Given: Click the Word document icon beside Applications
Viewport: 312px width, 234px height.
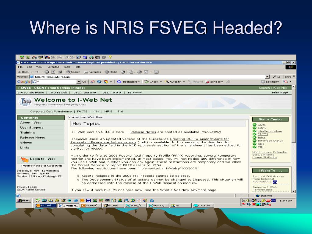Looking at the screenshot, I should [x=275, y=182].
